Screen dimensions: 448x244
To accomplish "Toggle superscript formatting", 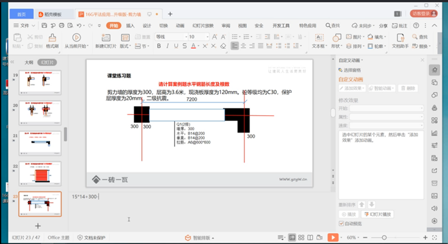I will coord(205,45).
